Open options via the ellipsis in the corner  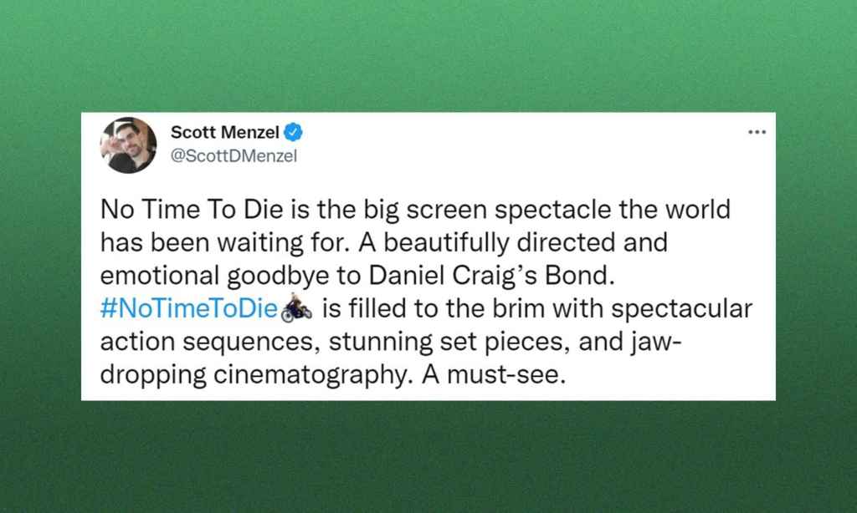(x=757, y=131)
